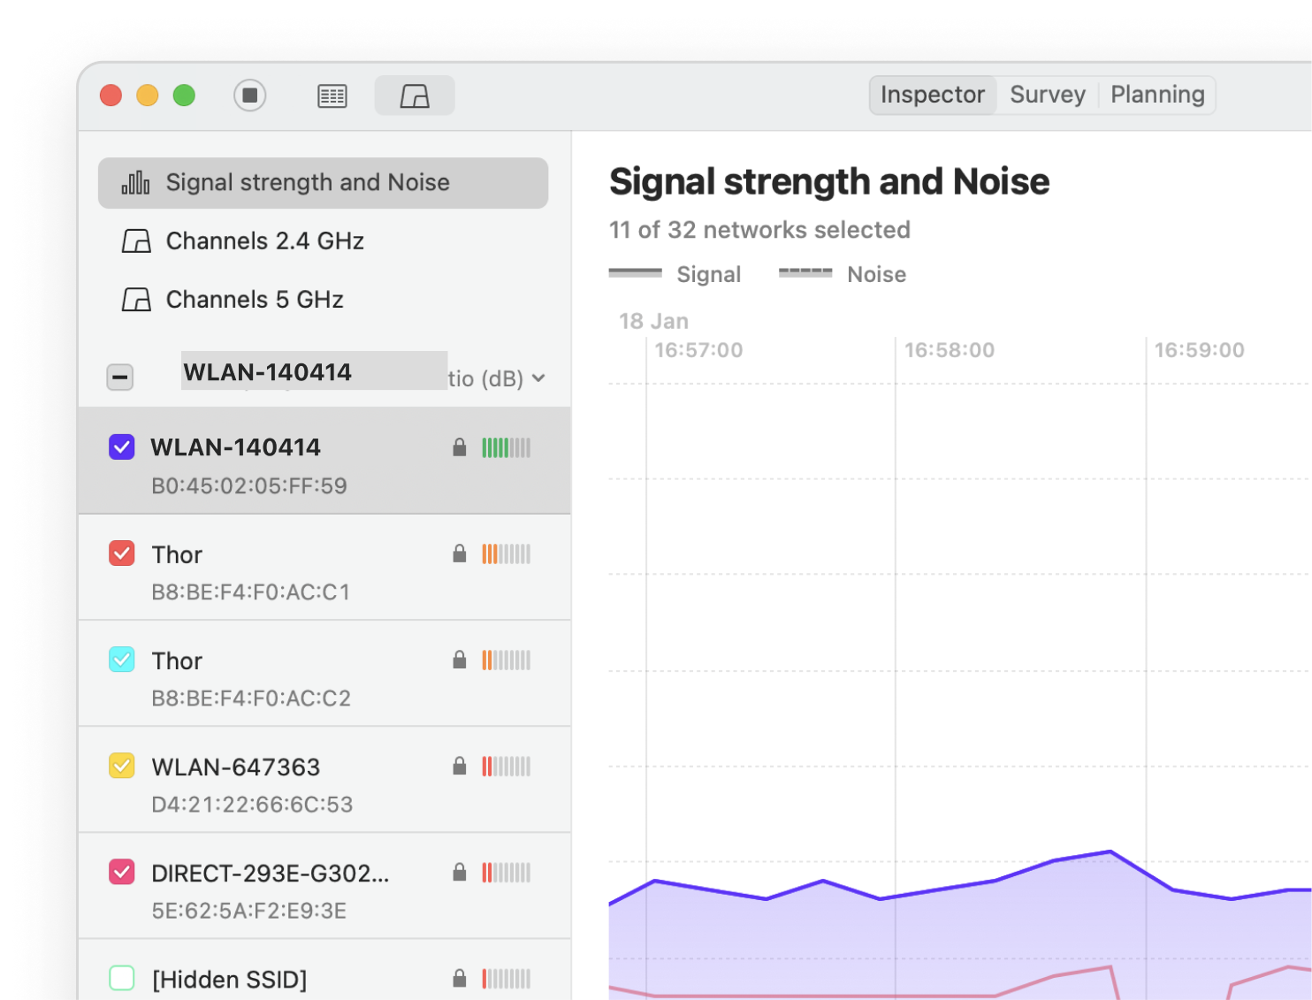Click the lock icon for WLAN-140414

[459, 447]
